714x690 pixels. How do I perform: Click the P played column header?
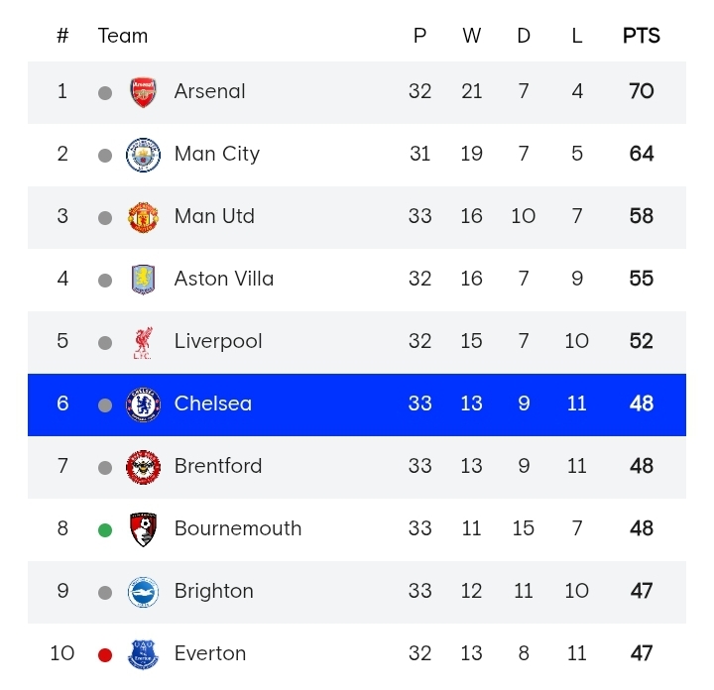419,36
